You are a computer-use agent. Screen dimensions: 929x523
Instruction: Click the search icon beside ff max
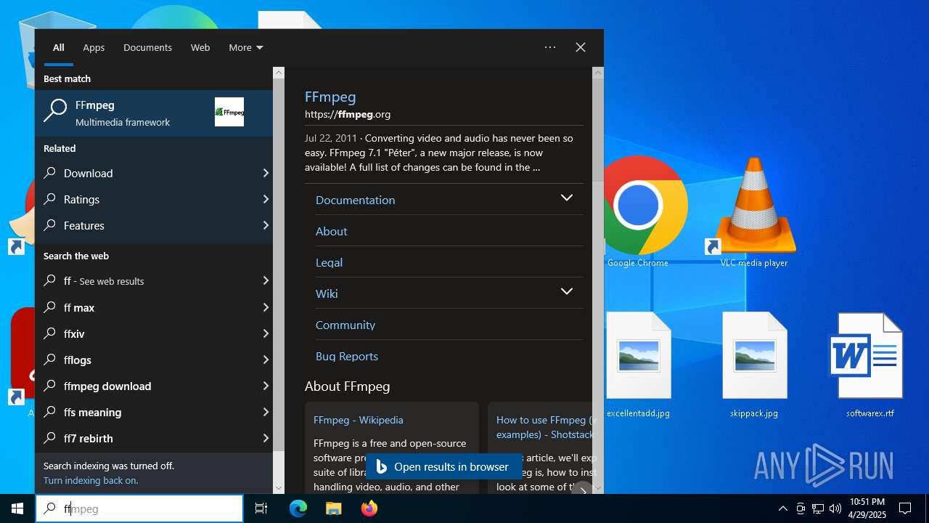click(50, 307)
